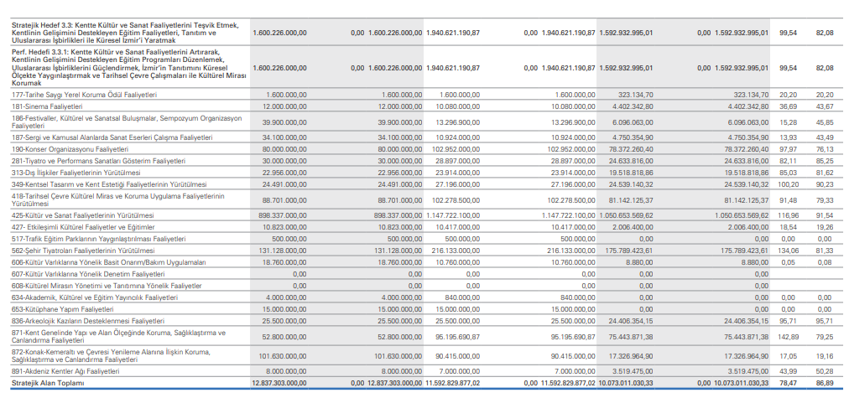Click the 134,06 percentage value cell
The height and width of the screenshot is (398, 849).
click(x=788, y=250)
